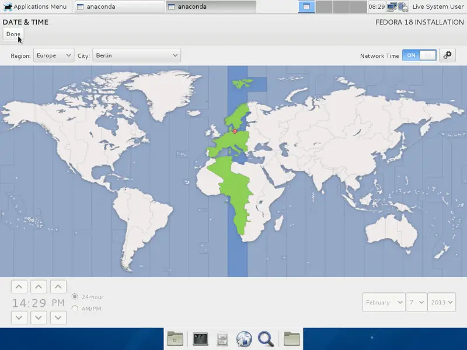Image resolution: width=467 pixels, height=350 pixels.
Task: Launch the web browser globe icon
Action: tap(244, 339)
